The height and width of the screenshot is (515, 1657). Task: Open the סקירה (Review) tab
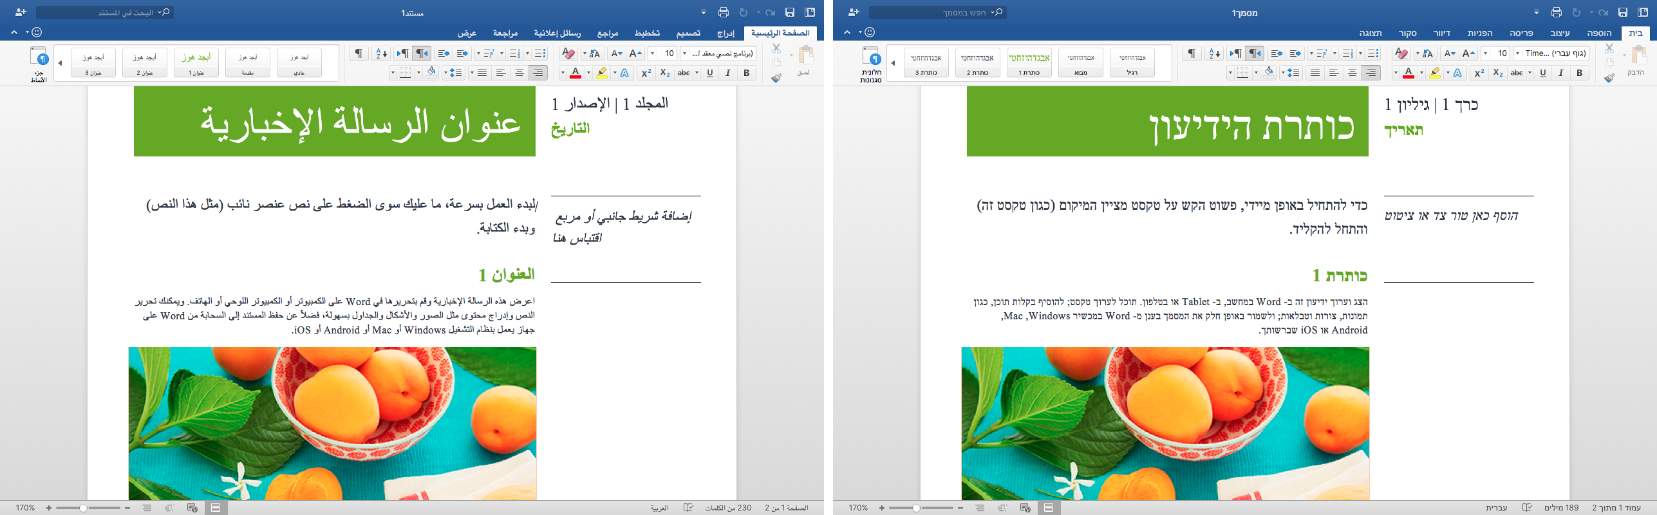pyautogui.click(x=1408, y=33)
